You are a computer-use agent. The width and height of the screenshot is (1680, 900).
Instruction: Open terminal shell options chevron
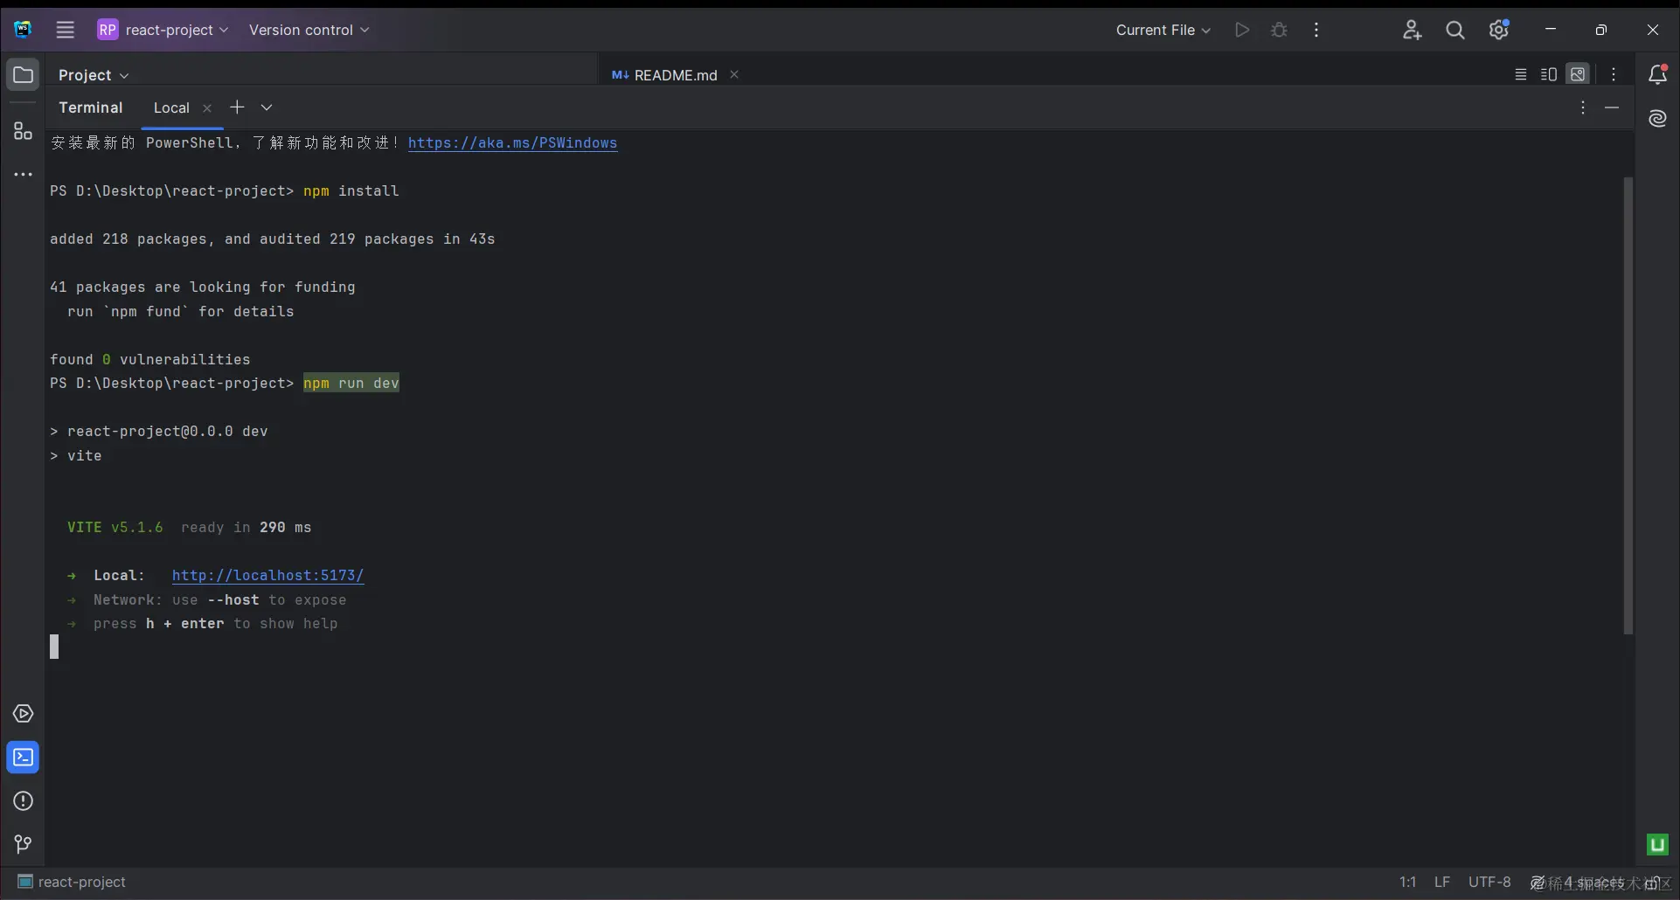[x=267, y=107]
